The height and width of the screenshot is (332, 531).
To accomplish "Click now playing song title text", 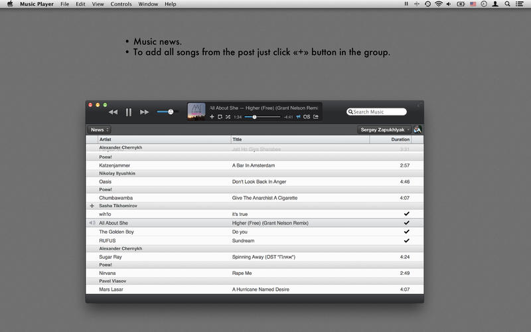I will tap(264, 108).
